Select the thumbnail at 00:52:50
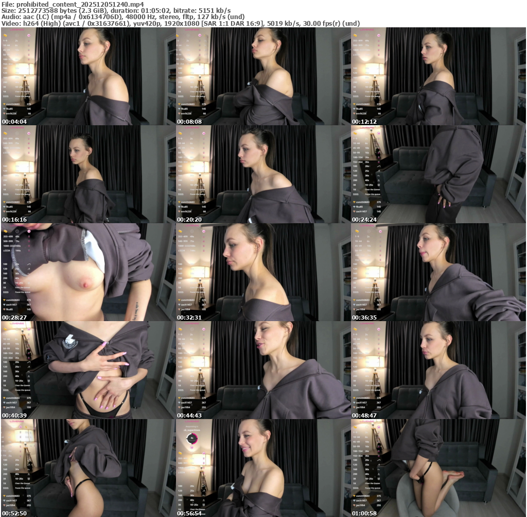This screenshot has width=527, height=517. pyautogui.click(x=88, y=468)
